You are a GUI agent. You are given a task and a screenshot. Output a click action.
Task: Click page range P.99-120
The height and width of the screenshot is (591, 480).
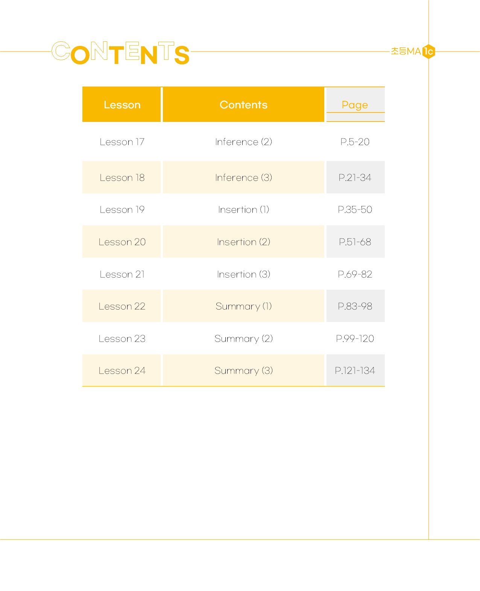[355, 339]
